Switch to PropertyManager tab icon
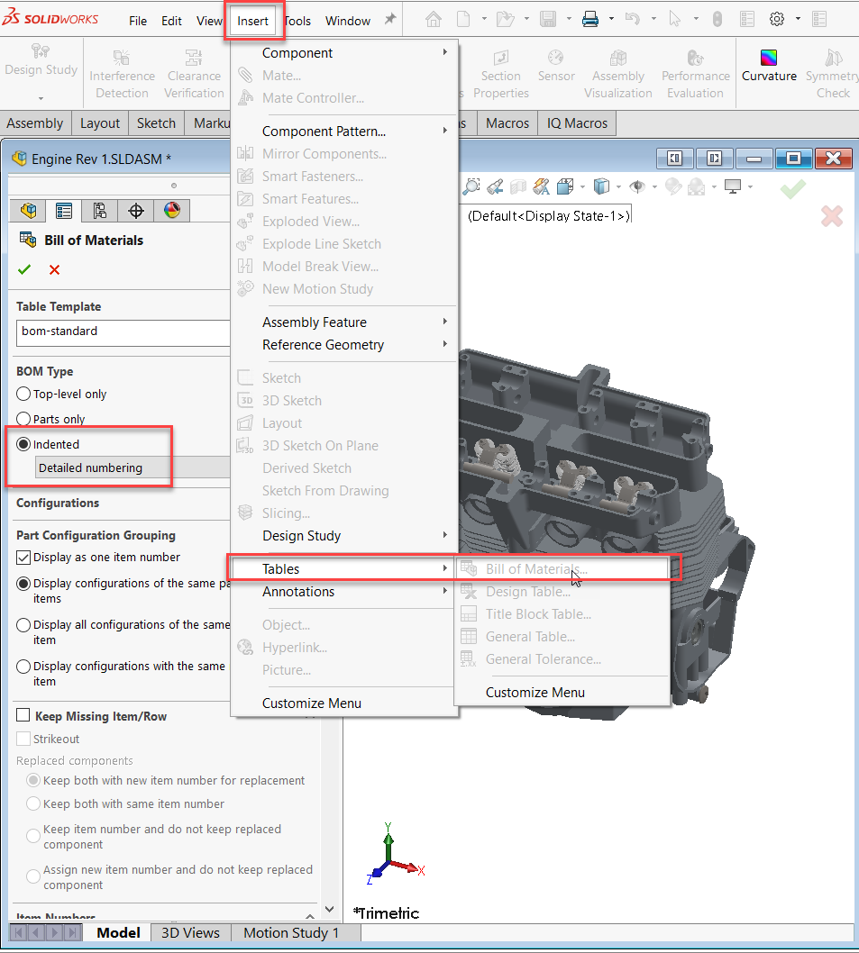Screen dimensions: 859x953 [x=63, y=211]
